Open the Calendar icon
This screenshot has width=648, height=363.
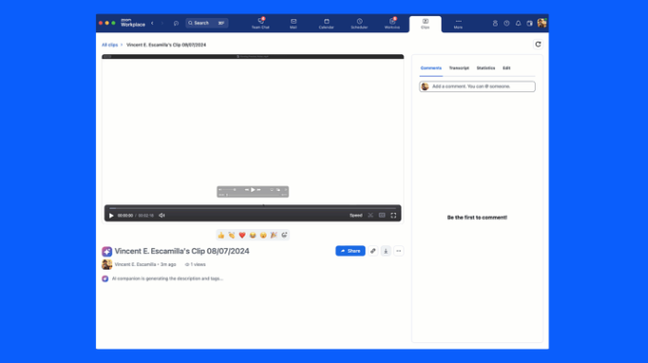[x=326, y=24]
